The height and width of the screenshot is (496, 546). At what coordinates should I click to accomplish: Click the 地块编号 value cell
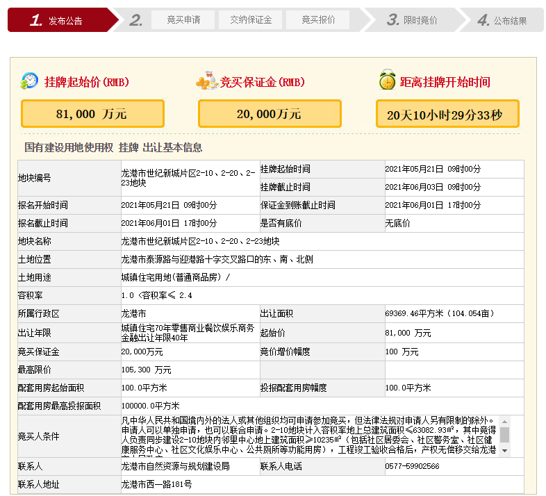190,178
